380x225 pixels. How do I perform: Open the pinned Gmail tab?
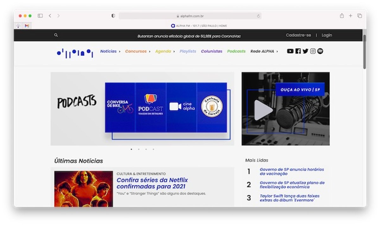[x=27, y=26]
